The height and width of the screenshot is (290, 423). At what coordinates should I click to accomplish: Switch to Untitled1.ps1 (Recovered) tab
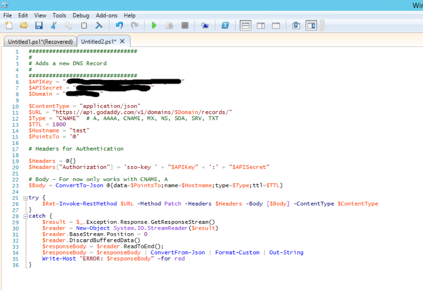pos(40,42)
